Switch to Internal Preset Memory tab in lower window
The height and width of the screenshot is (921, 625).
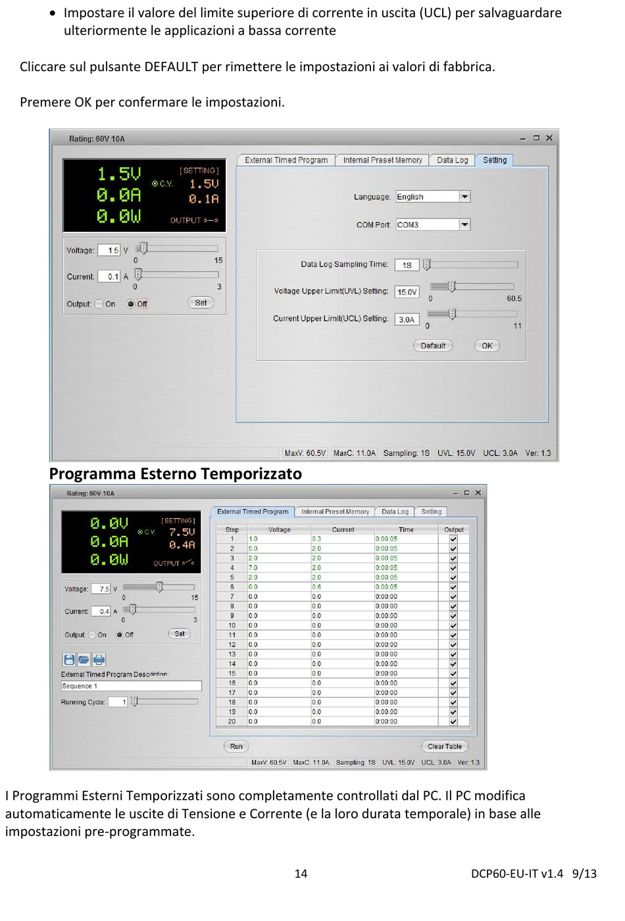(x=335, y=512)
